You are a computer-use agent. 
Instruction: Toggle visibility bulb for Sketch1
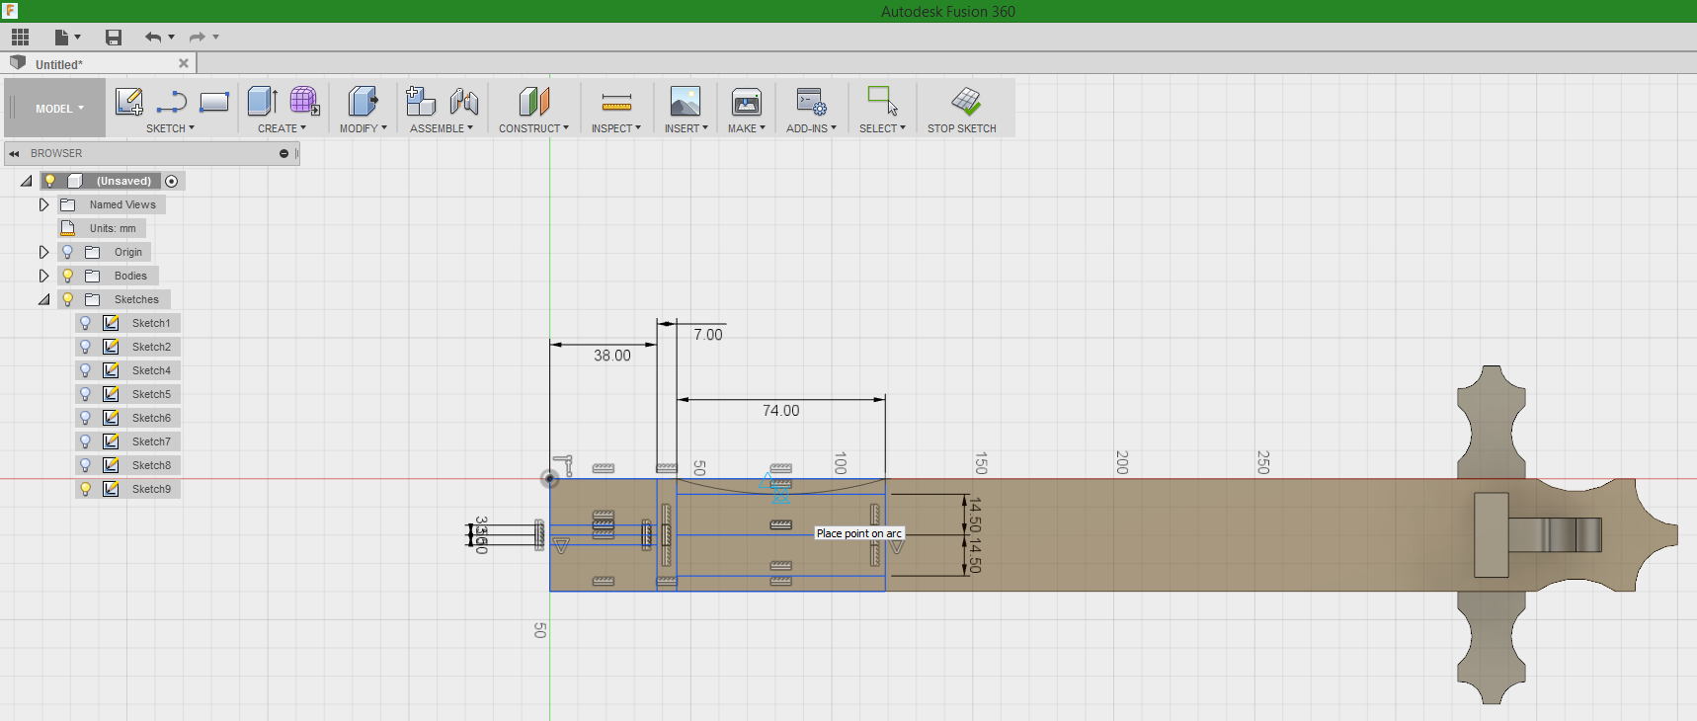(85, 323)
